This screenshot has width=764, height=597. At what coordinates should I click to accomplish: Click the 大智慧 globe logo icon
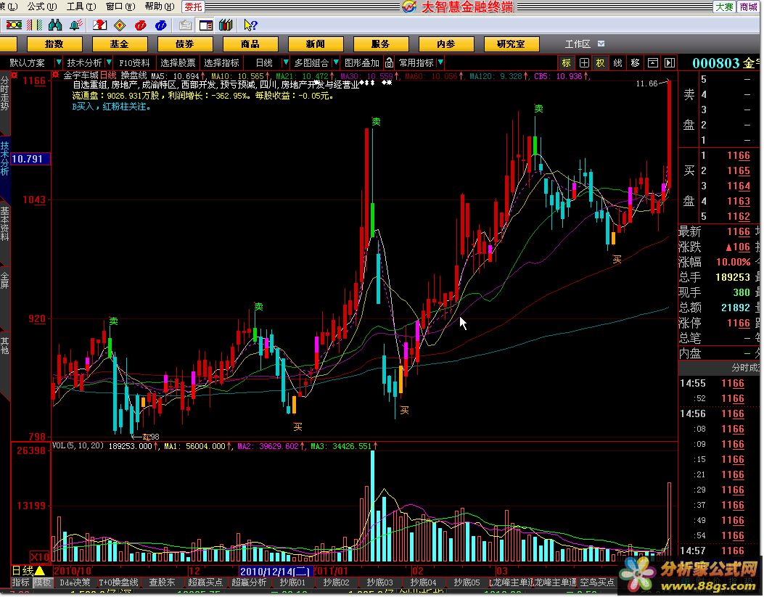(408, 7)
